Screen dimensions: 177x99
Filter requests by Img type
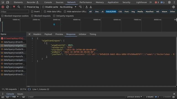133,12
